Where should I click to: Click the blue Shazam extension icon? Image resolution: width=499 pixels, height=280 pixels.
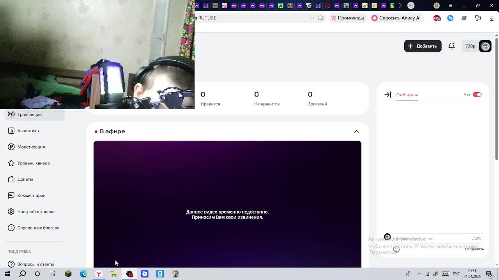click(x=450, y=18)
